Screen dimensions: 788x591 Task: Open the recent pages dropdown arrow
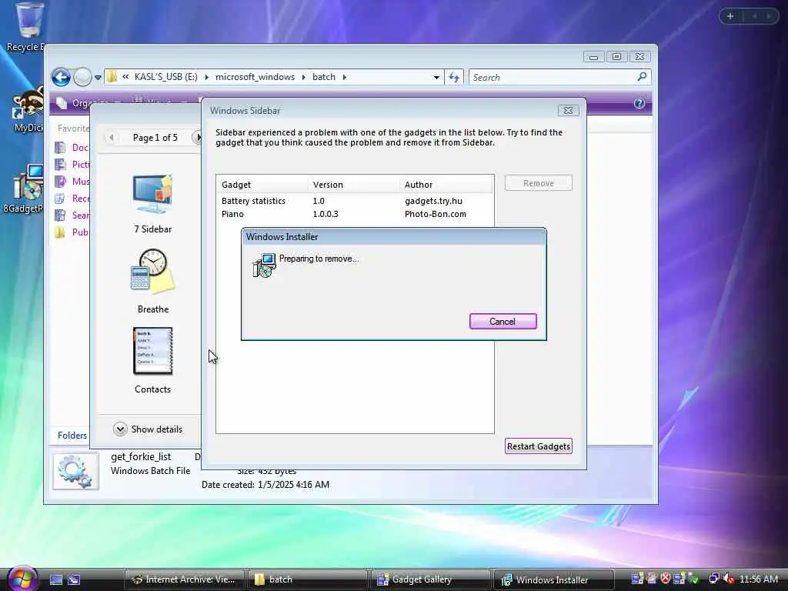pyautogui.click(x=98, y=78)
